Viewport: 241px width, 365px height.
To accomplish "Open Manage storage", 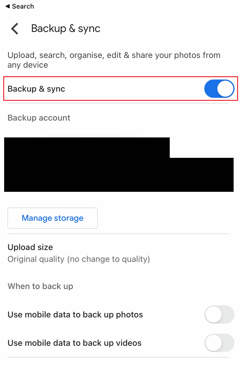I will click(53, 218).
